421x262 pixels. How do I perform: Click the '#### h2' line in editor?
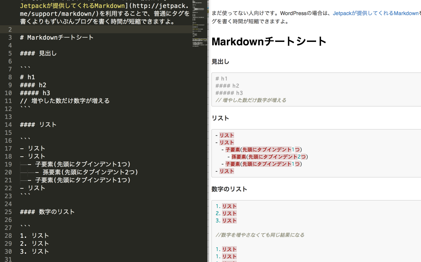point(33,85)
